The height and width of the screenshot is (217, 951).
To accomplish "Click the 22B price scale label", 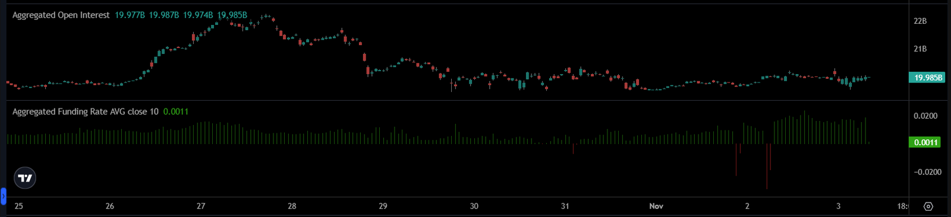I will coord(920,21).
